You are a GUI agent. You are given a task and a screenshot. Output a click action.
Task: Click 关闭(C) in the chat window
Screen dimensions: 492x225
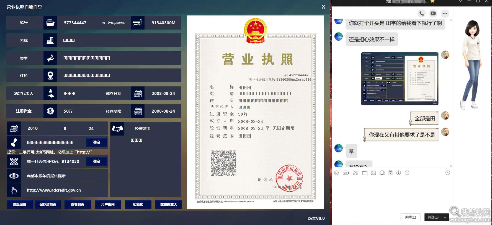click(x=410, y=217)
